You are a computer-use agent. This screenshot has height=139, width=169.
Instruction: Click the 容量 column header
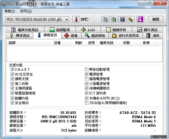tap(52, 43)
